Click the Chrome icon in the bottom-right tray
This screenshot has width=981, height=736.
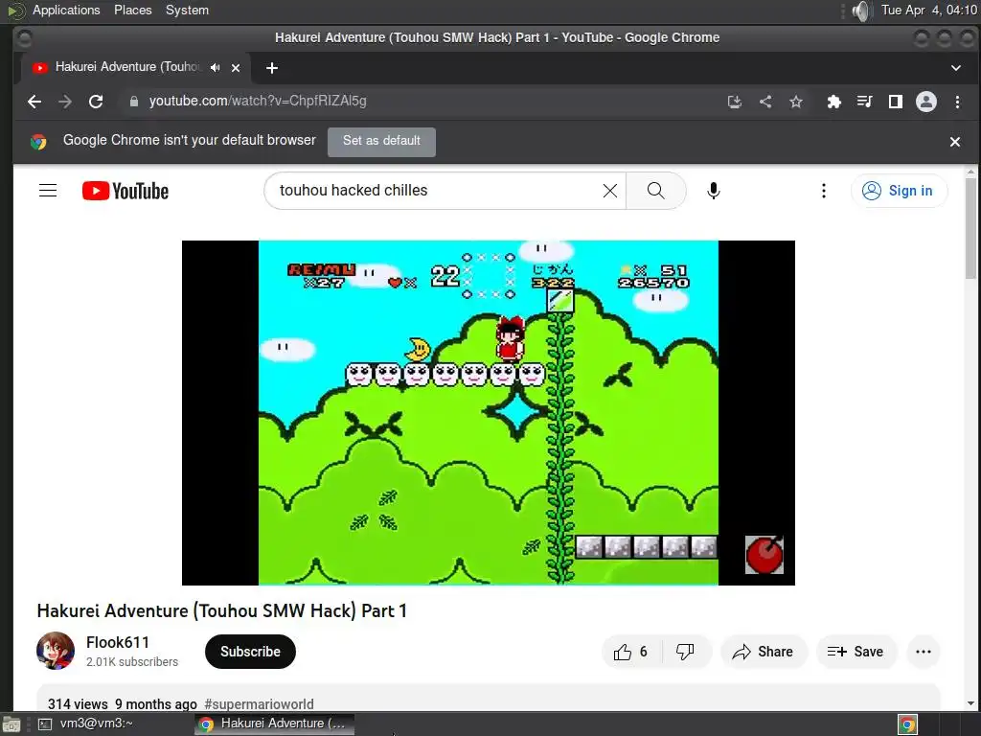[x=907, y=724]
